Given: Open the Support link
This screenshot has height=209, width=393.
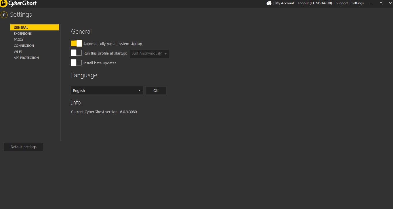Looking at the screenshot, I should [342, 3].
